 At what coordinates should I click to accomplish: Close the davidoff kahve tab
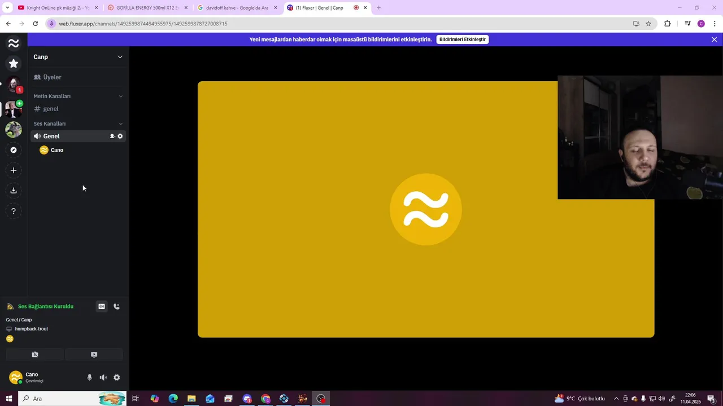click(x=276, y=8)
